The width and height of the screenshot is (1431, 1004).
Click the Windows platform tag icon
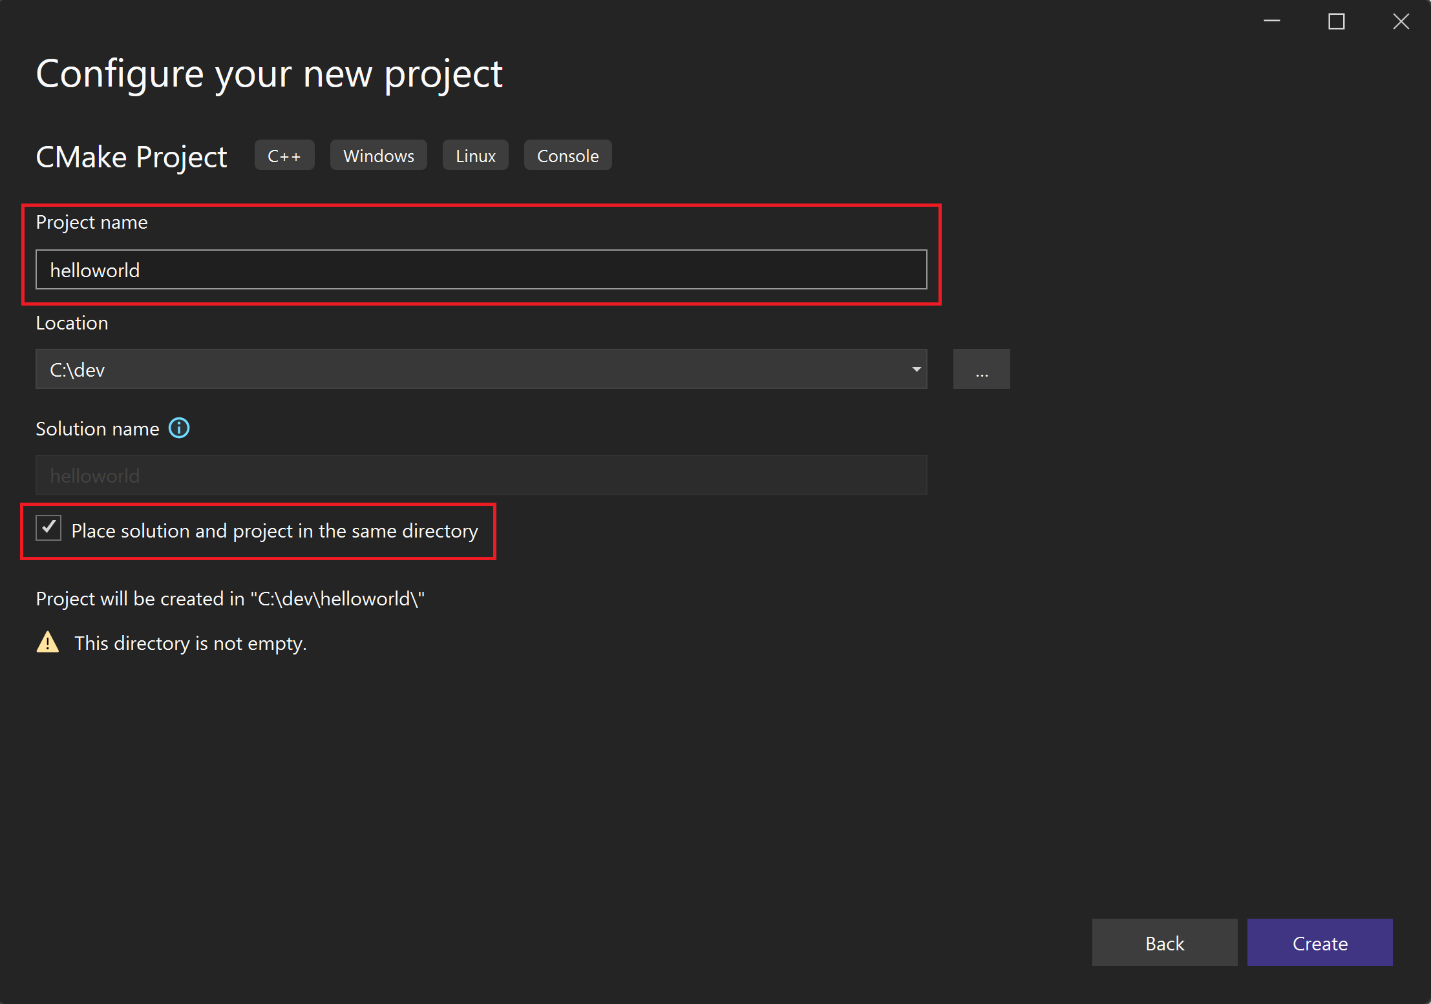click(377, 155)
